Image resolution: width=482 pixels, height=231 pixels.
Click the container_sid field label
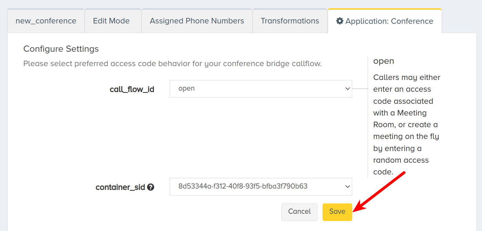tap(120, 188)
